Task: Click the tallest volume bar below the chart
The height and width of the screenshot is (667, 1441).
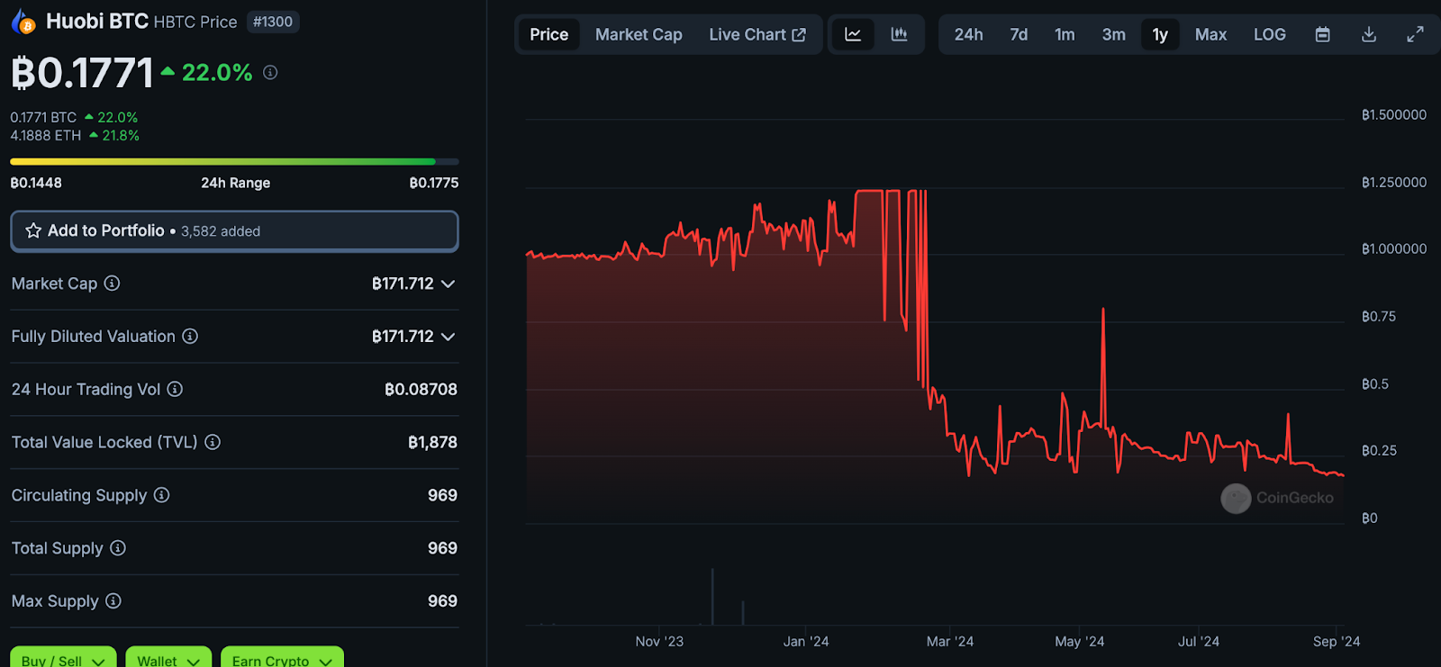Action: click(x=712, y=596)
